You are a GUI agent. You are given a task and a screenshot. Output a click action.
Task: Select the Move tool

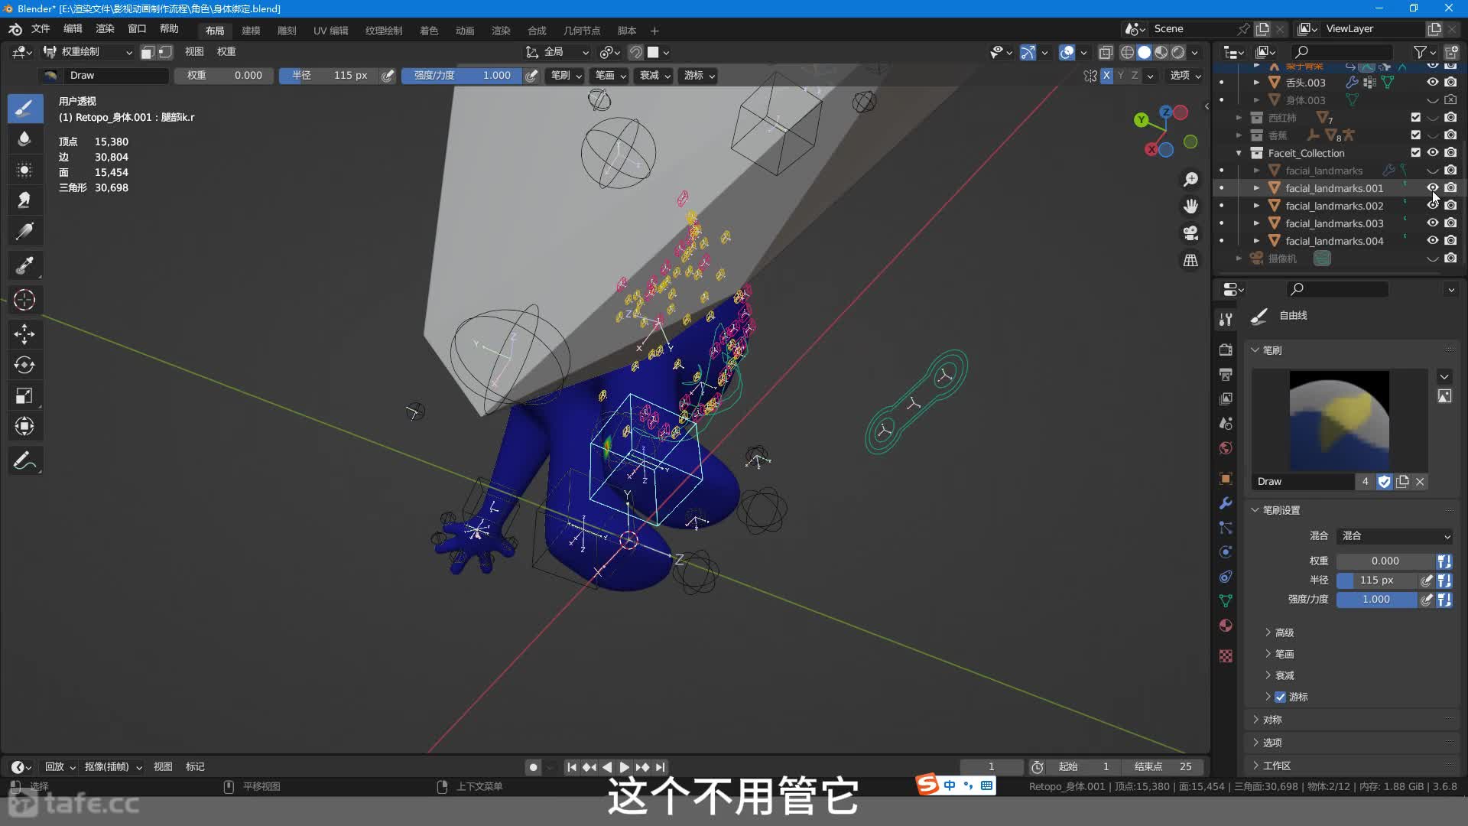pos(24,334)
